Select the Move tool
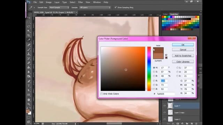Screen dimensions: 223x125 29,18
